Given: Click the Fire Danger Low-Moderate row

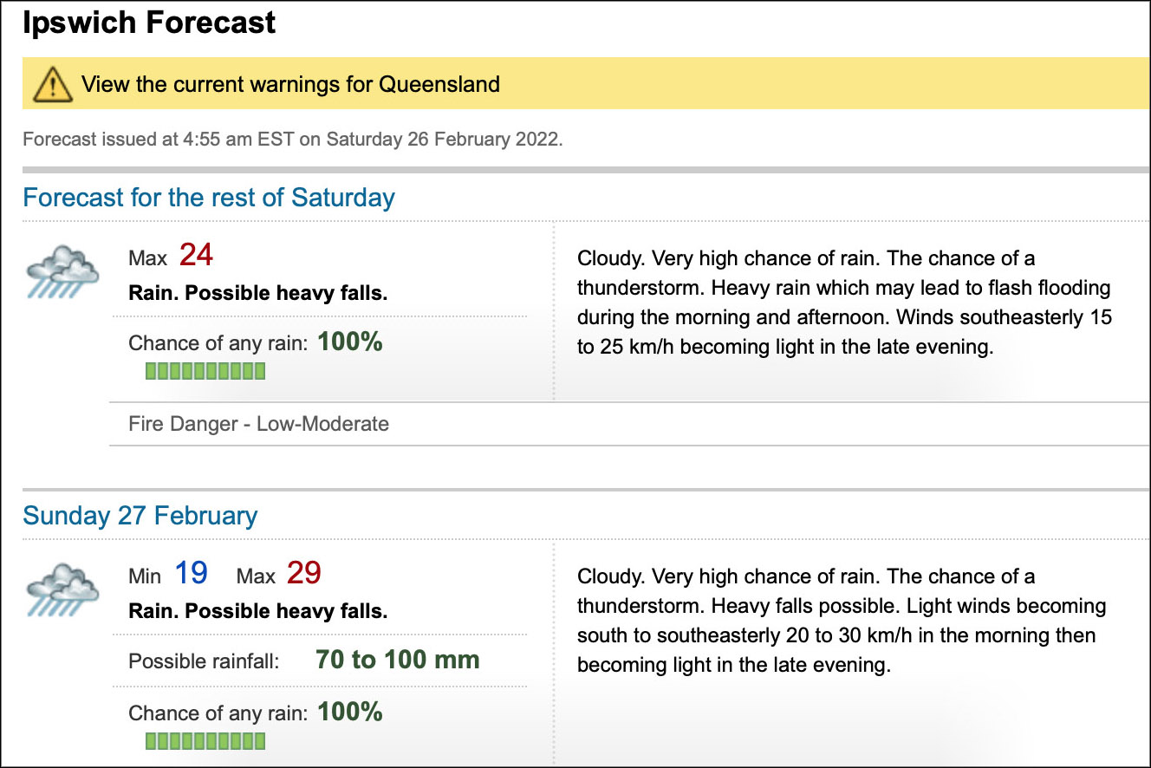Looking at the screenshot, I should click(x=258, y=424).
